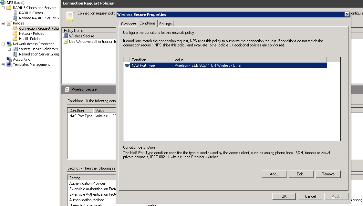Viewport: 363px width, 206px height.
Task: Click the Edit button for the selected condition
Action: (301, 174)
